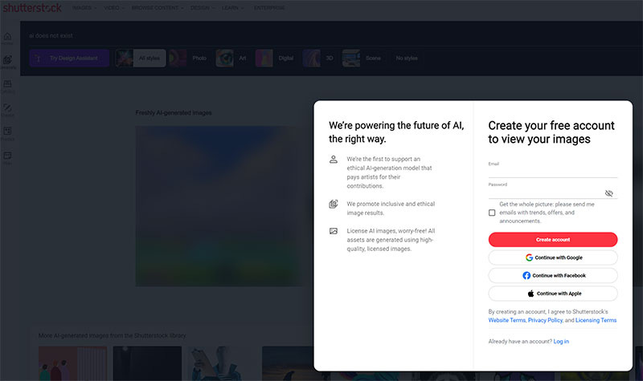
Task: Click the Art style eye thumbnail
Action: 225,58
